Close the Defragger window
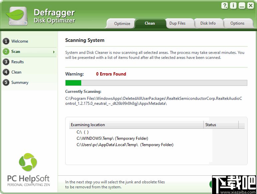 [250, 6]
